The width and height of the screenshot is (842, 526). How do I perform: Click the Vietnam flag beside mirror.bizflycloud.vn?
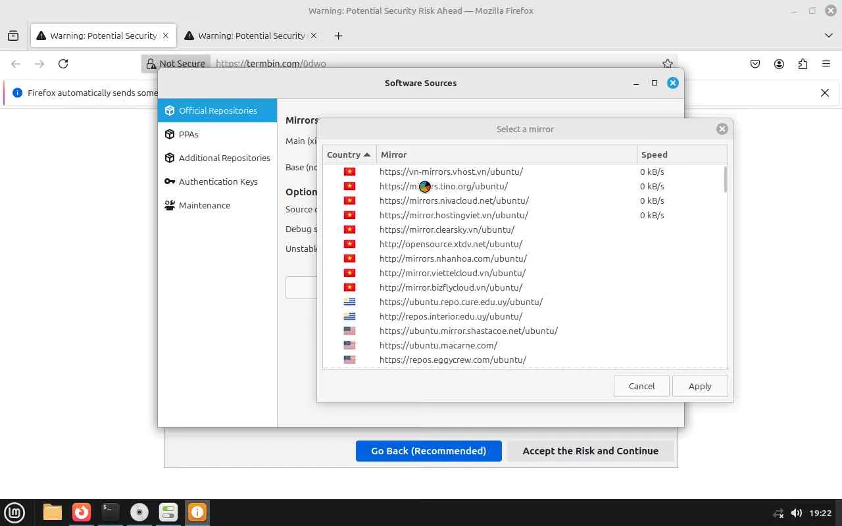tap(349, 287)
